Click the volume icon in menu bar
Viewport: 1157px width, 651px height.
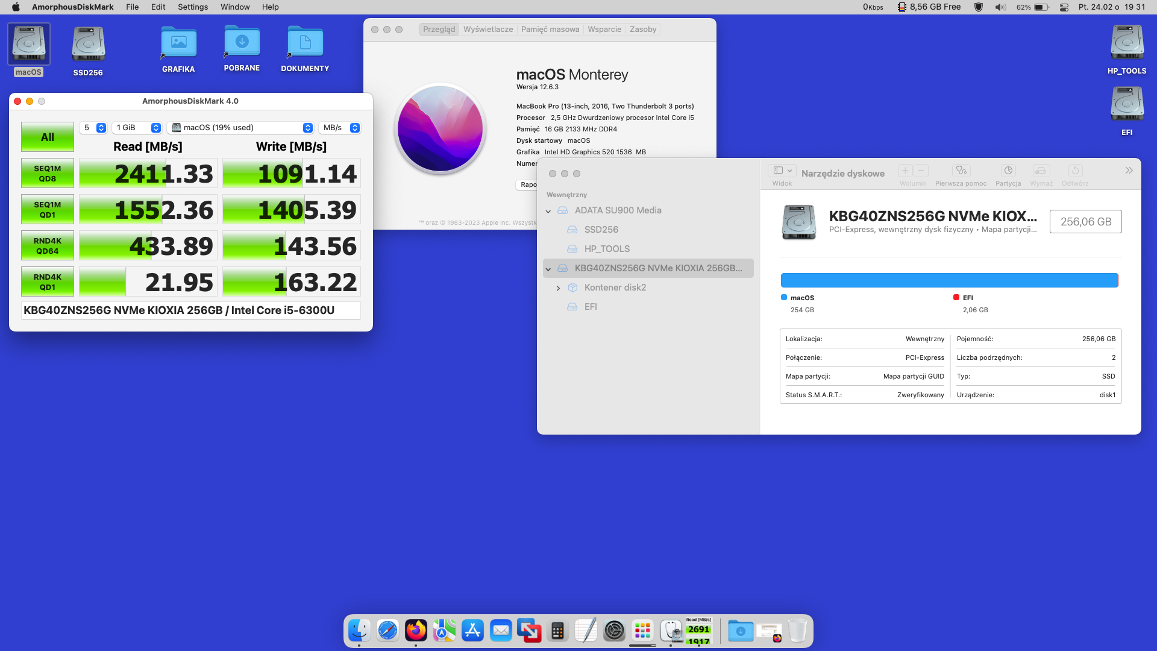point(1000,7)
